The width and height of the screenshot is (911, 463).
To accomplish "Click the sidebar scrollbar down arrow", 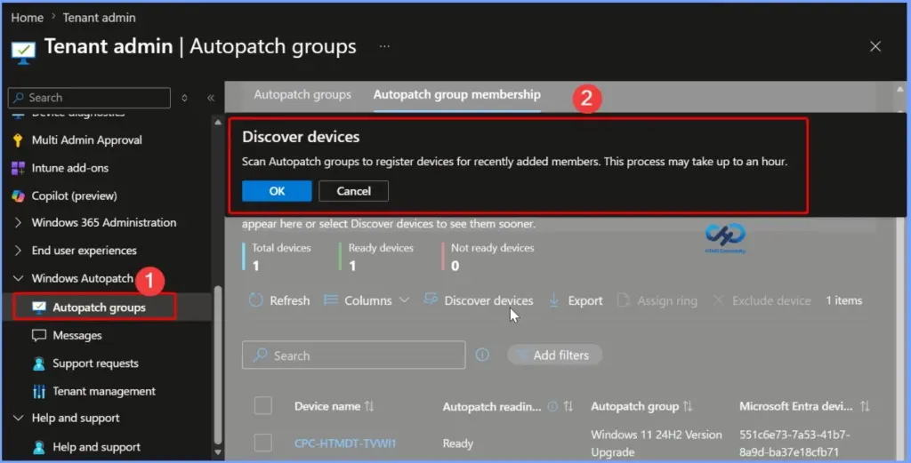I will tap(218, 452).
